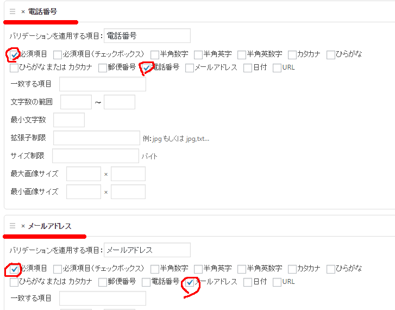Click the first 最大画像サイズ width field

(84, 174)
